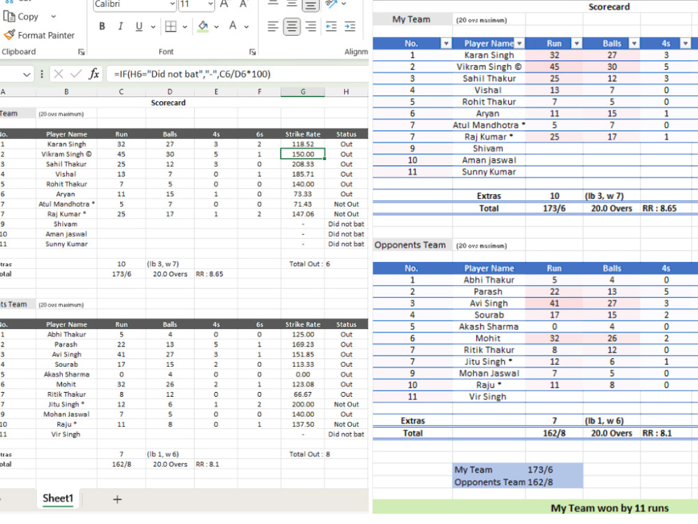
Task: Align text left
Action: coord(272,27)
